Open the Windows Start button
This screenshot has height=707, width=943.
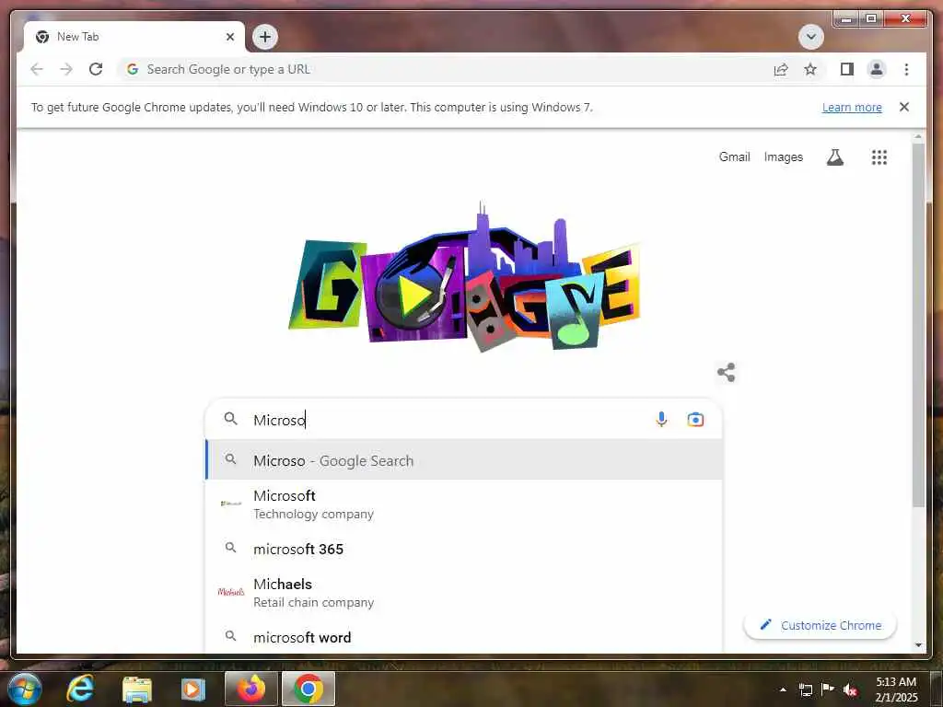(x=24, y=689)
